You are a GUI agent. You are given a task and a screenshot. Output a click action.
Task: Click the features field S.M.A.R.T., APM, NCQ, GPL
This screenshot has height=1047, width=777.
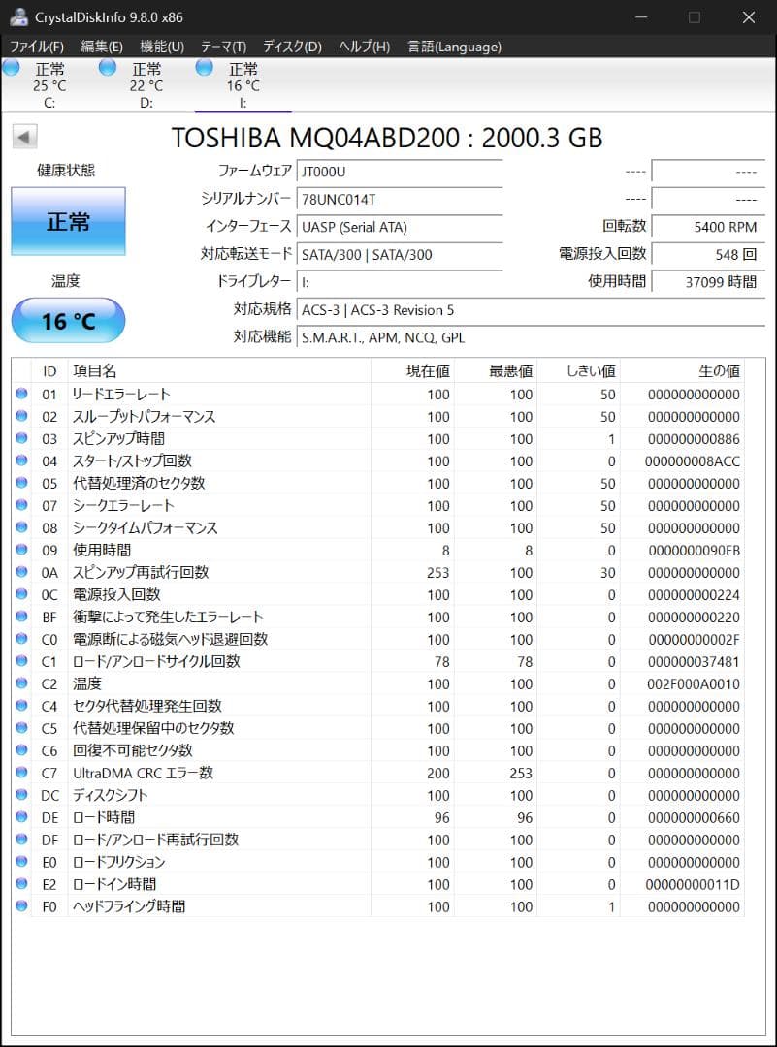[532, 337]
